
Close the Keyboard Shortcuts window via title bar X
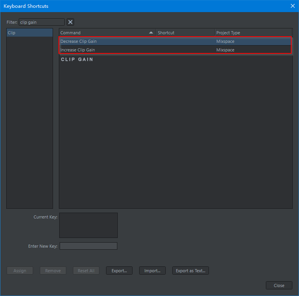(x=293, y=6)
